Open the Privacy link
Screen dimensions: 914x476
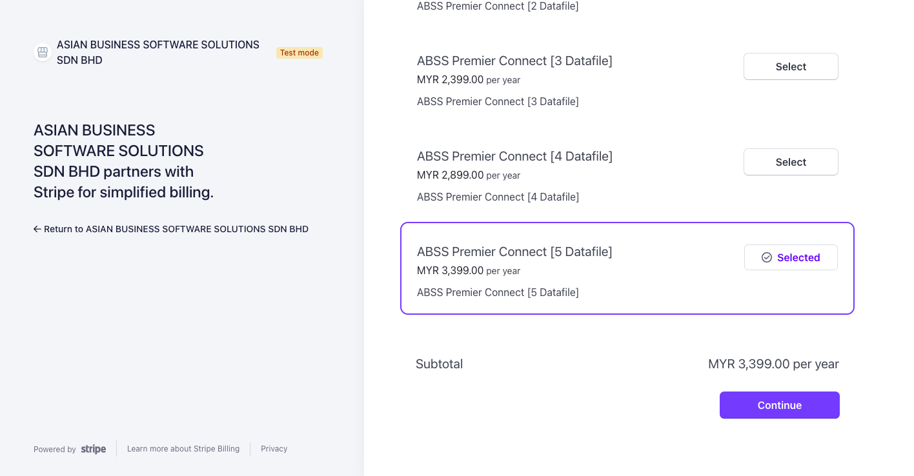pyautogui.click(x=274, y=449)
